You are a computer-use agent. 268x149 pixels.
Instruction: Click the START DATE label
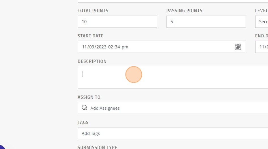pyautogui.click(x=90, y=36)
